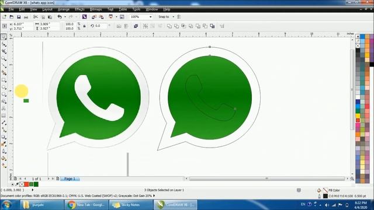The height and width of the screenshot is (210, 374).
Task: Select the Blend/Drop Shadow tool
Action: [x=4, y=137]
